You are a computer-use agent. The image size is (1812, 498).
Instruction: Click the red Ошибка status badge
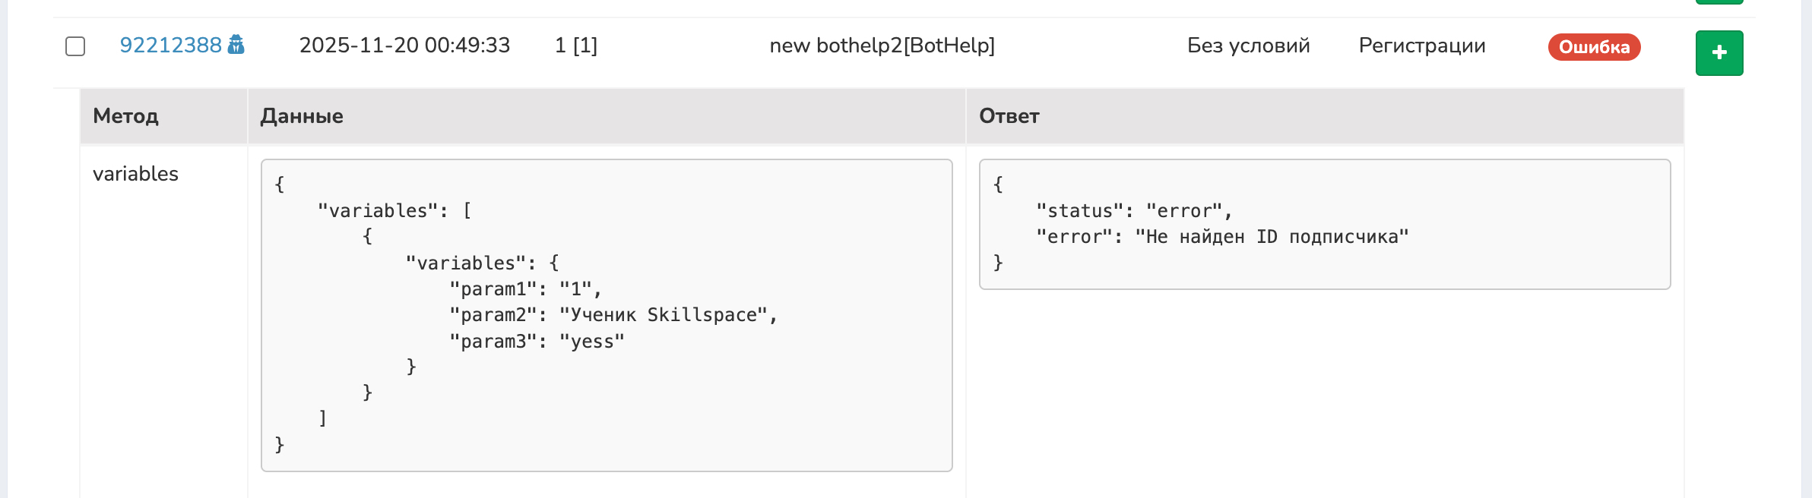coord(1594,47)
